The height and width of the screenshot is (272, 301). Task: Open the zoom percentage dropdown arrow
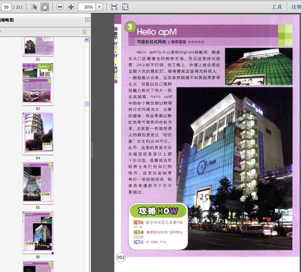(x=99, y=7)
